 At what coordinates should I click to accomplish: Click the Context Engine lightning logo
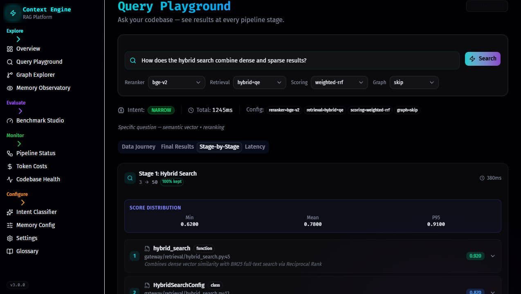pyautogui.click(x=13, y=13)
